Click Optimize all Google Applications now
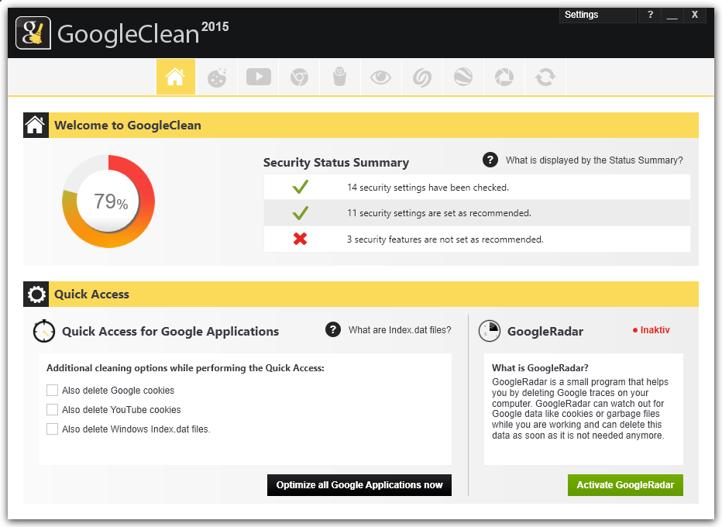This screenshot has height=527, width=722. click(x=359, y=484)
